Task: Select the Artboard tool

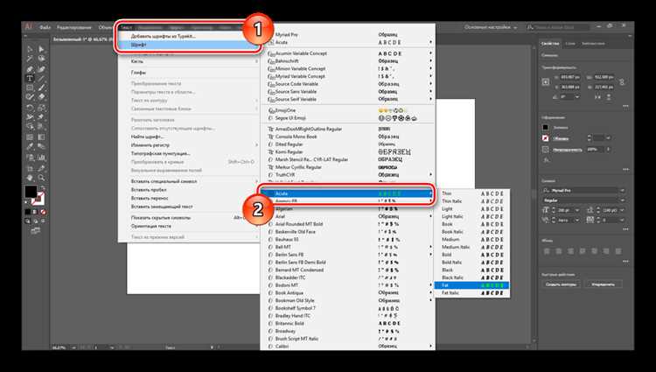Action: point(30,168)
